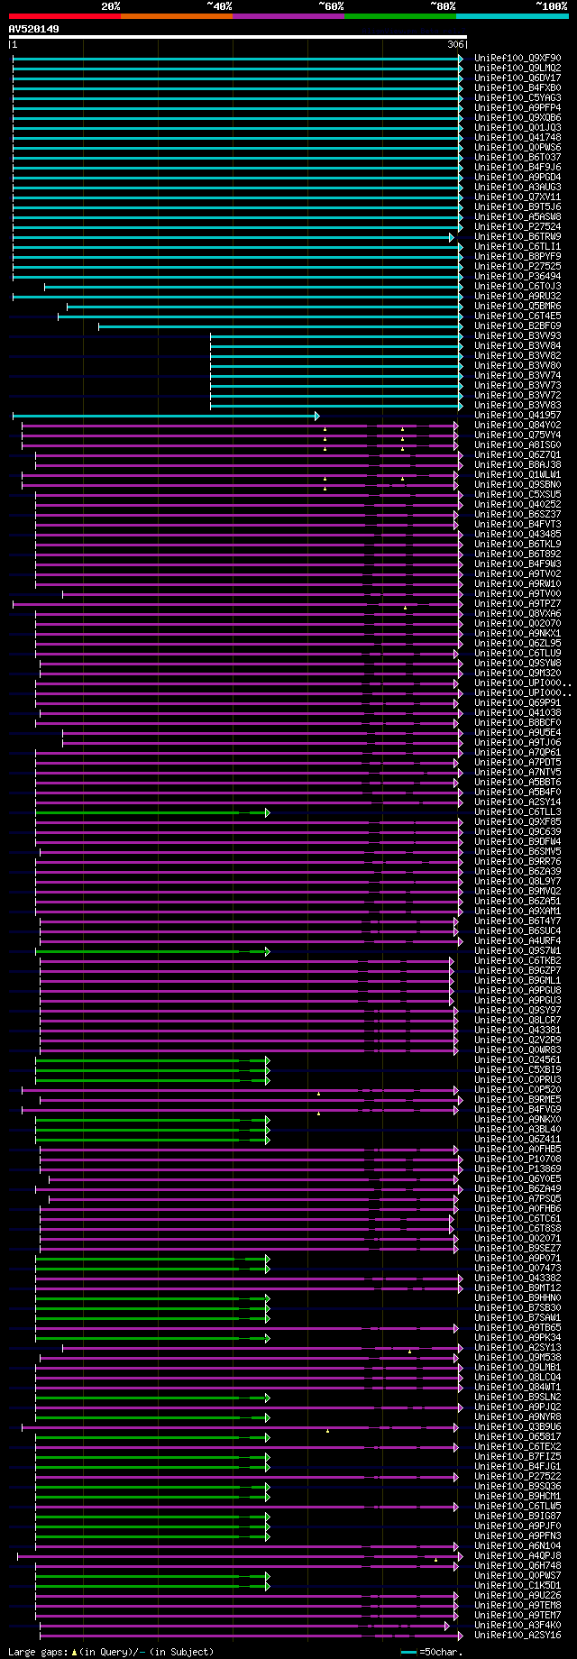
Task: Select the UniRef100_A7QP61 label
Action: [517, 752]
